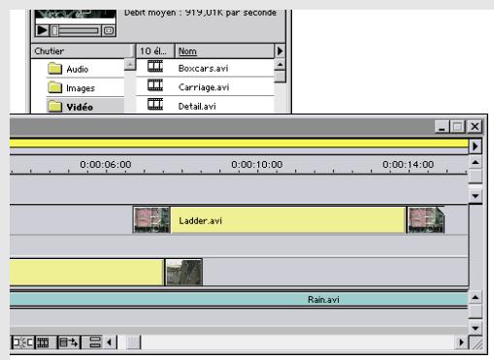Click the bin list scroll-up arrow

[130, 64]
